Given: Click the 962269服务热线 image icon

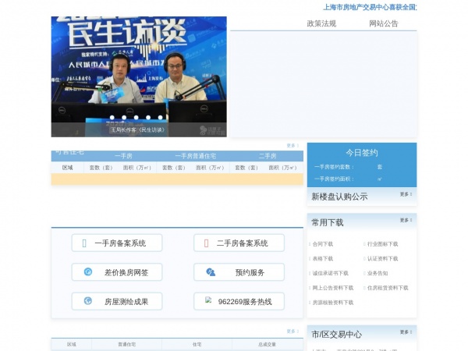Looking at the screenshot, I should [208, 300].
